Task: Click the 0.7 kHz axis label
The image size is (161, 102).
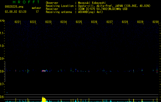Action: point(2,84)
